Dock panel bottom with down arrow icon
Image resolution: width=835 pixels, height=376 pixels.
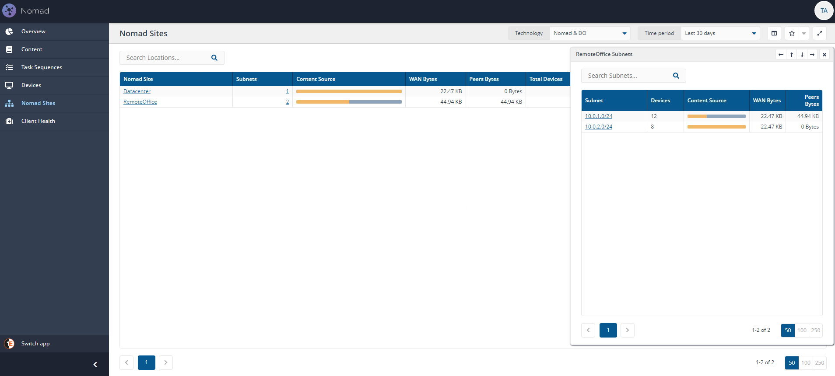802,55
